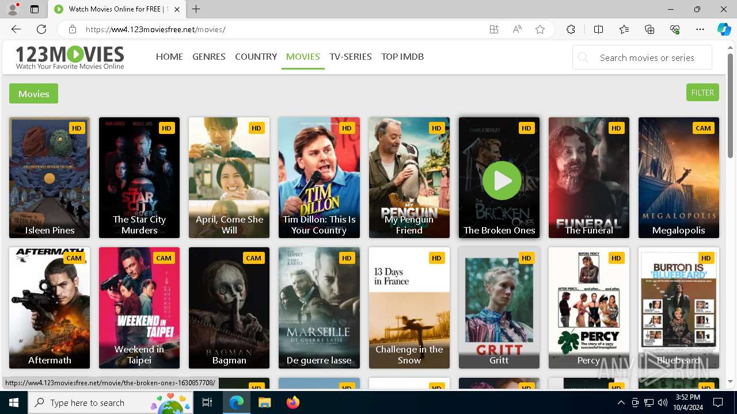Open a new tab with the plus icon
Screen dimensions: 737x414
coord(196,9)
